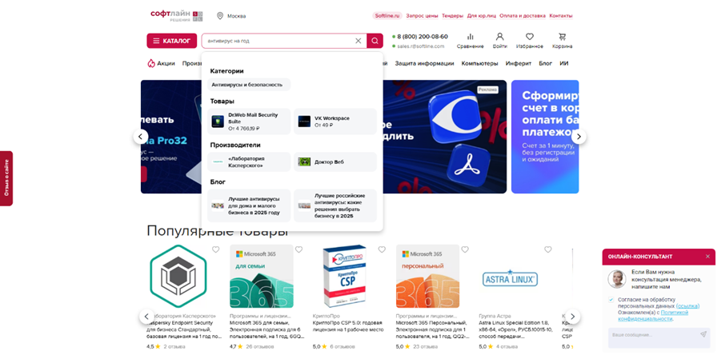Open Отзыв о сайте side tab
Viewport: 717px width, 355px height.
tap(6, 178)
